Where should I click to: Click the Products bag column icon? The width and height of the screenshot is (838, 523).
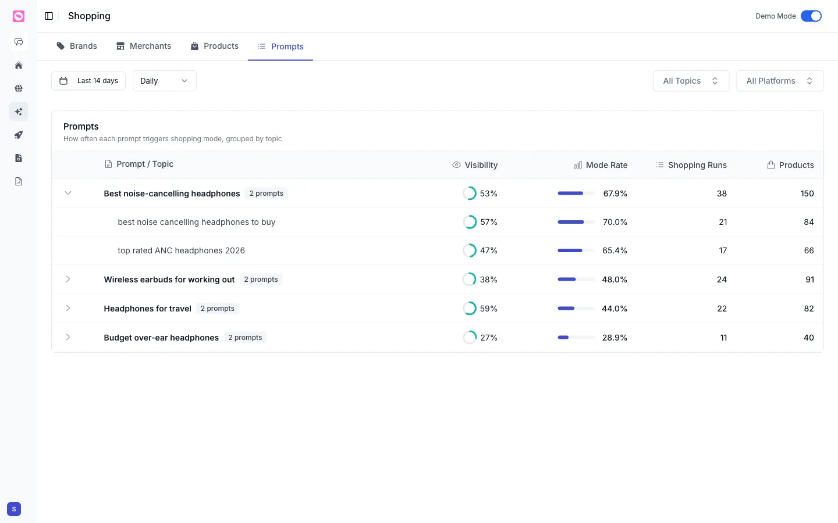[x=771, y=165]
